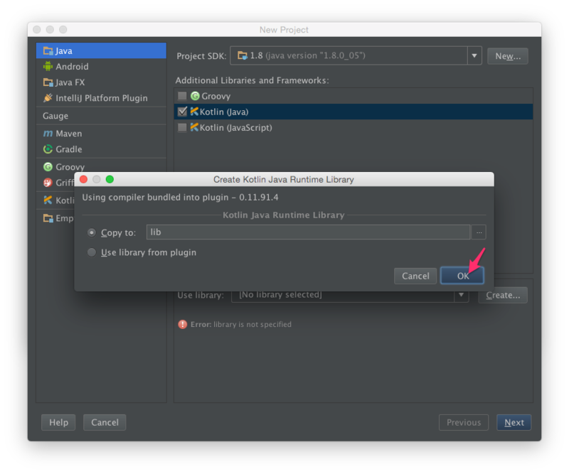This screenshot has width=569, height=474.
Task: Click 'Error: library is not specified' message
Action: pyautogui.click(x=241, y=324)
